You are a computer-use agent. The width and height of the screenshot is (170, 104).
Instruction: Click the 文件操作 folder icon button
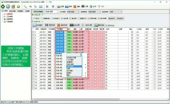(x=38, y=25)
